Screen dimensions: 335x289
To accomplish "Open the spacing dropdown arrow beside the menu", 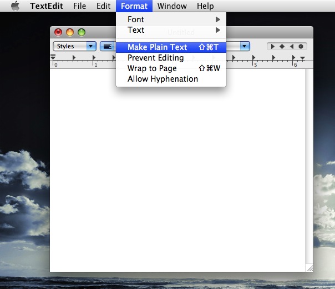I will [x=245, y=46].
